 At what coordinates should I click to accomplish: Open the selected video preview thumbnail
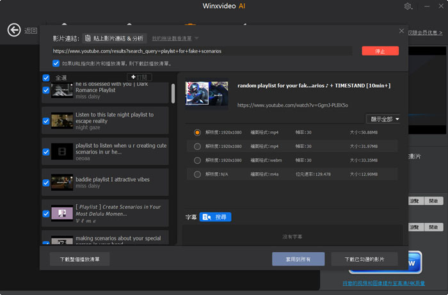(207, 93)
